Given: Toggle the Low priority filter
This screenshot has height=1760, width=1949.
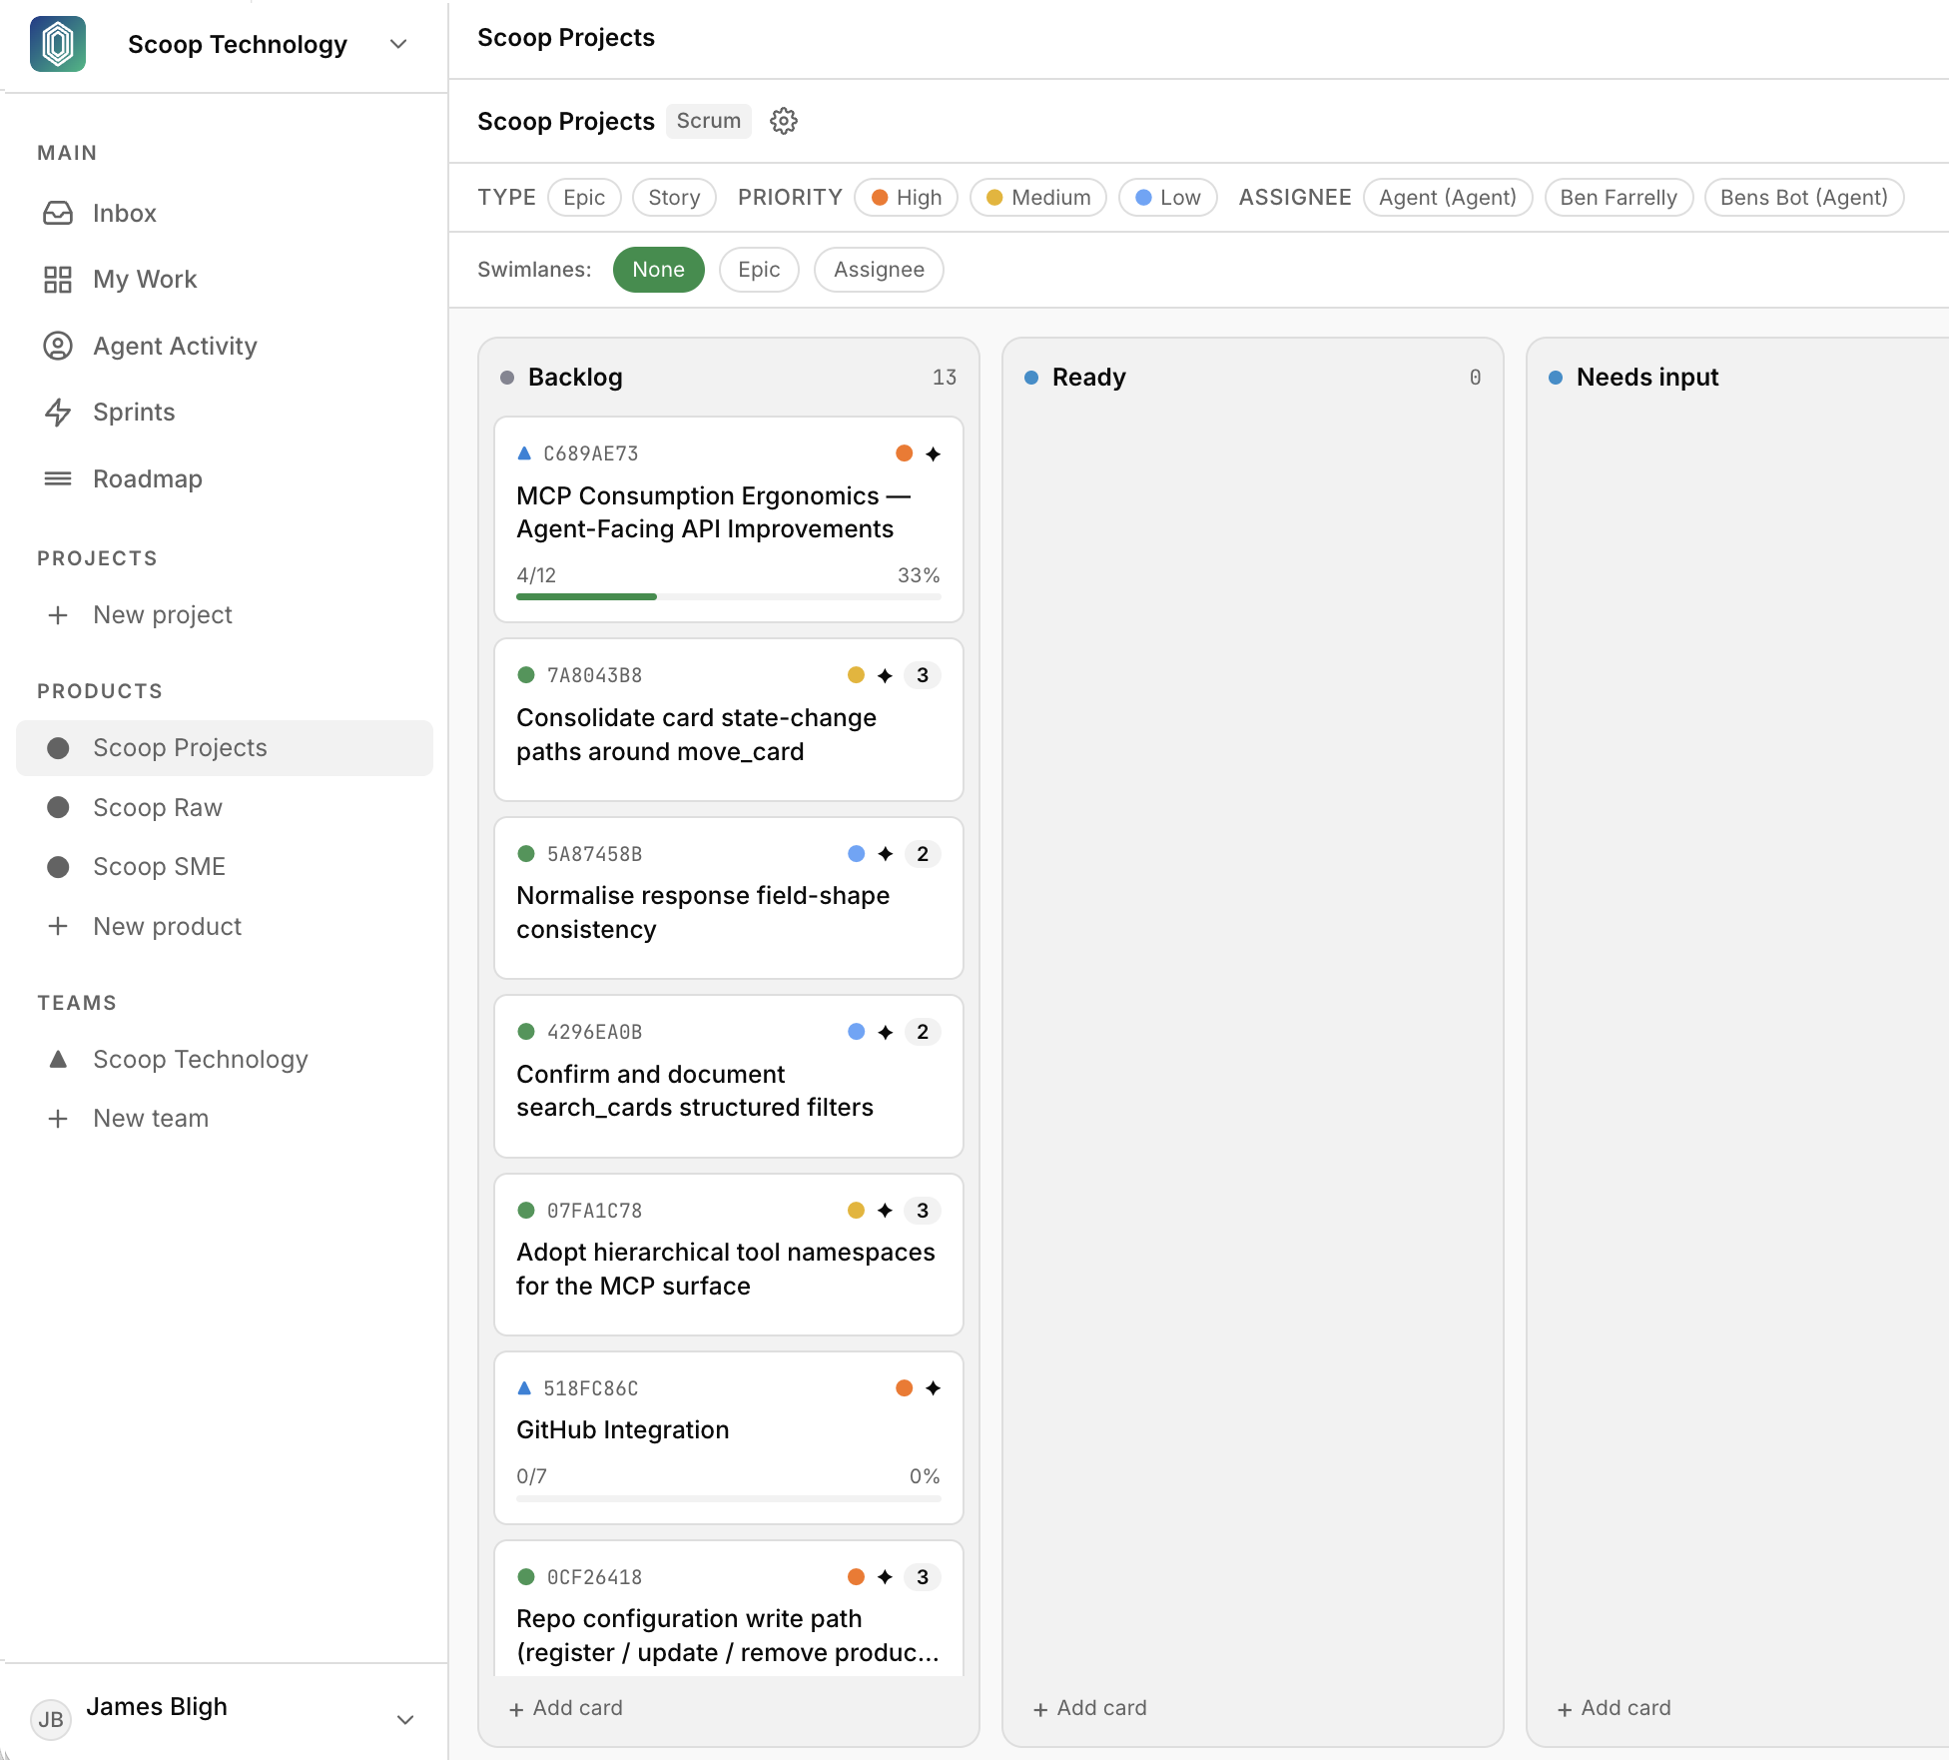Looking at the screenshot, I should 1167,198.
